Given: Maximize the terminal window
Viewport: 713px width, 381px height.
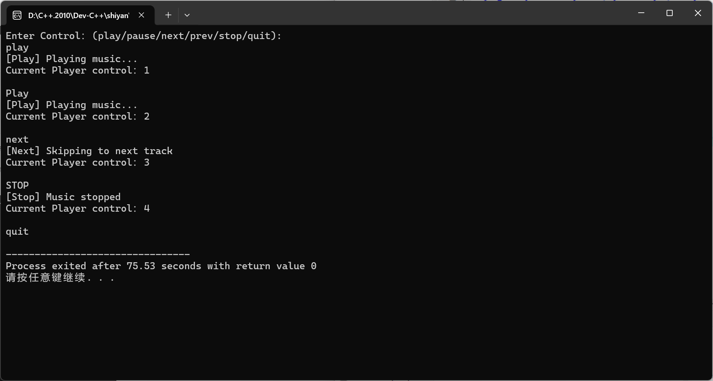Looking at the screenshot, I should pyautogui.click(x=669, y=13).
